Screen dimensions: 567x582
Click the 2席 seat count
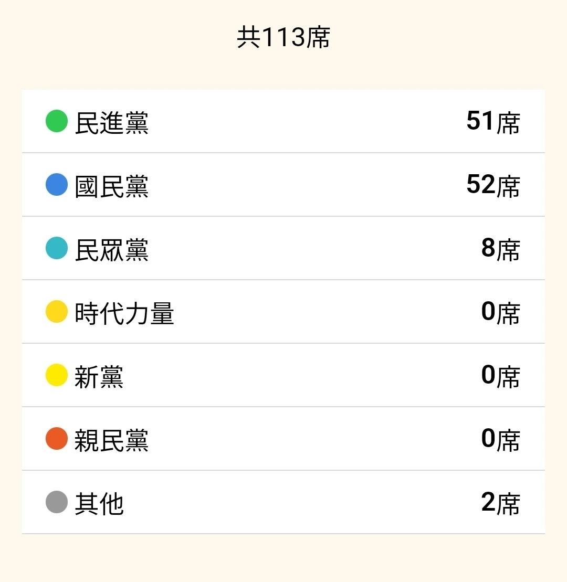[x=500, y=503]
